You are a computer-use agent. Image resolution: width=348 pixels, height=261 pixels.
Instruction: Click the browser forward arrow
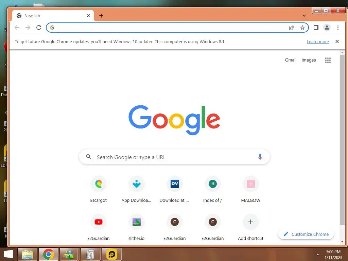pos(28,28)
